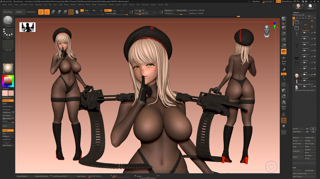Click the Dots stroke icon
Screen dimensions: 320x179
pos(7,32)
